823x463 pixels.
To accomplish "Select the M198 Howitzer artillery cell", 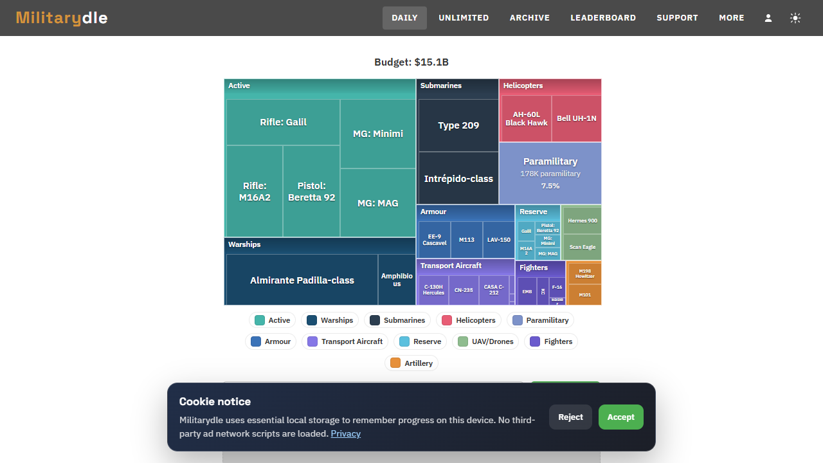I will [585, 273].
